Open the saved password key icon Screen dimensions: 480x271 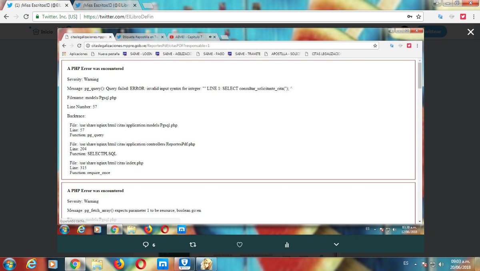click(x=410, y=17)
